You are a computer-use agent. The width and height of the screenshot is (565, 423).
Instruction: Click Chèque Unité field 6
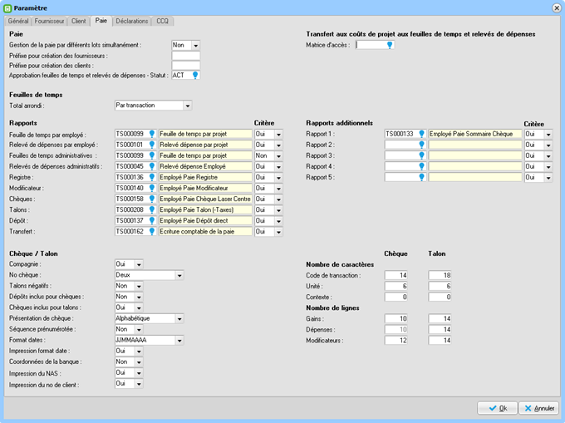point(396,286)
